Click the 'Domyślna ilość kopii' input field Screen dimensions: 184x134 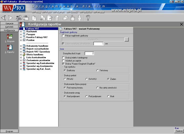89,53
